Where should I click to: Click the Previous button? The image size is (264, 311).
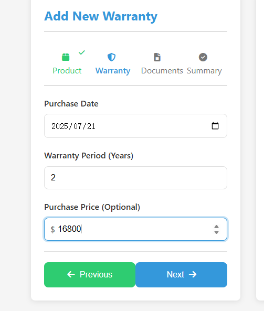click(x=90, y=275)
